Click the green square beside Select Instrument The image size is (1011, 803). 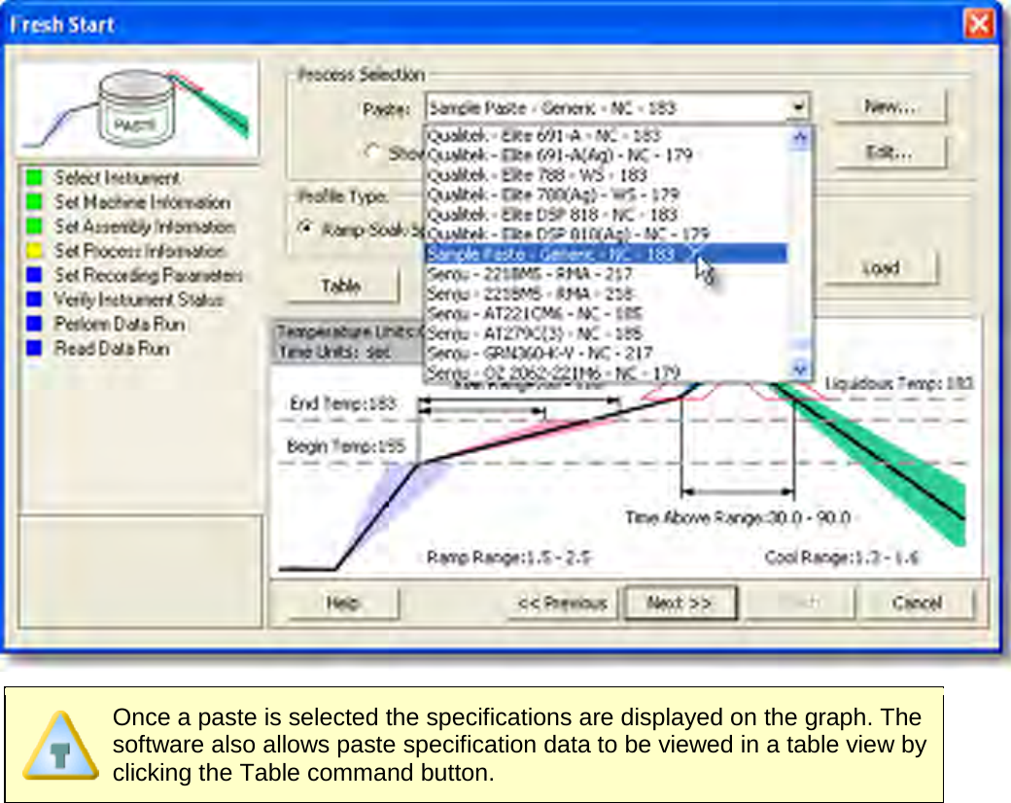click(34, 177)
